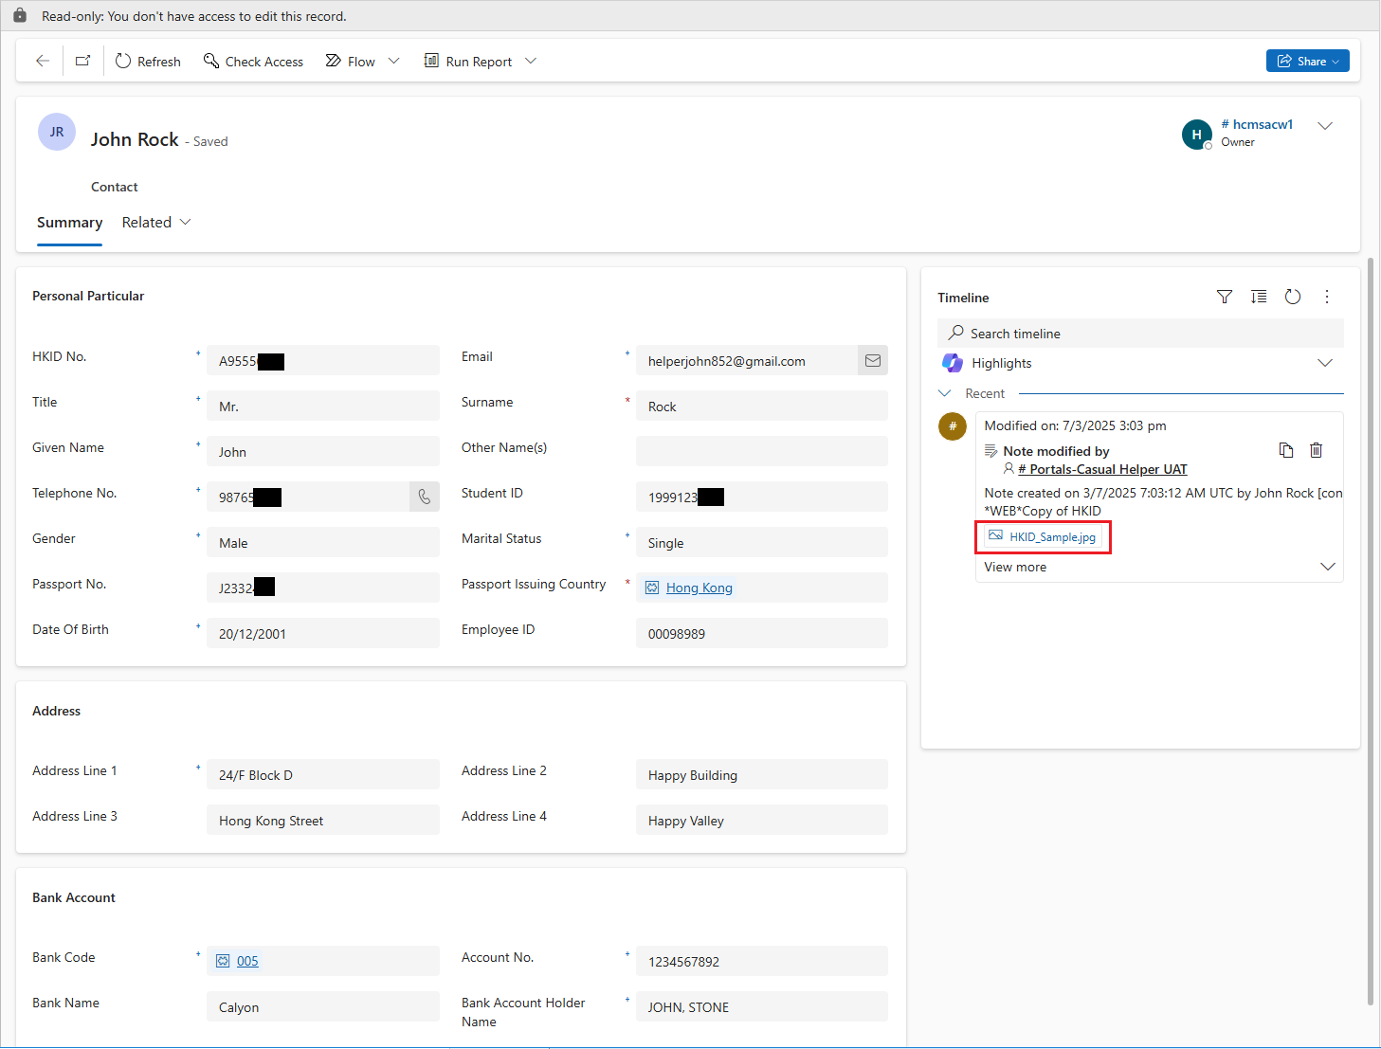Open the timeline filter funnel icon
Image resolution: width=1381 pixels, height=1049 pixels.
tap(1224, 298)
